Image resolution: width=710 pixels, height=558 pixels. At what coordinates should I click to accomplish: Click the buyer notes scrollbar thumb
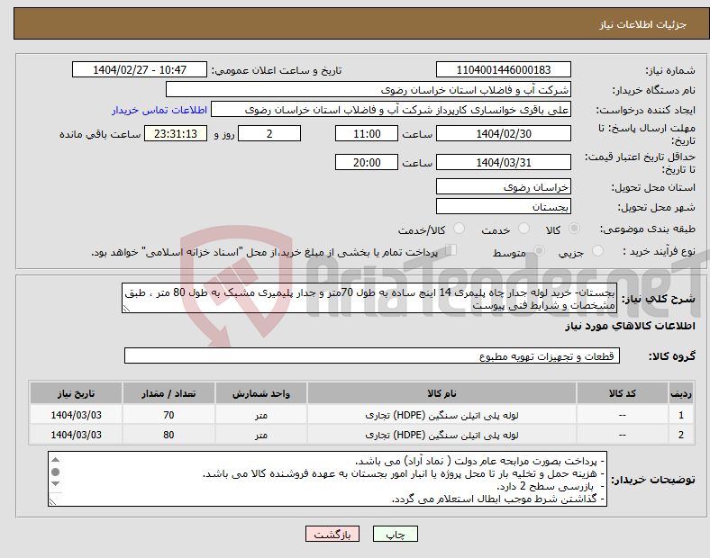[x=55, y=472]
